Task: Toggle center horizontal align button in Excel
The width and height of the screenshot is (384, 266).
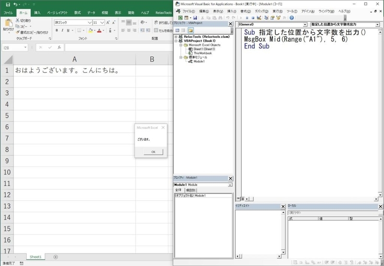Action: tap(129, 30)
